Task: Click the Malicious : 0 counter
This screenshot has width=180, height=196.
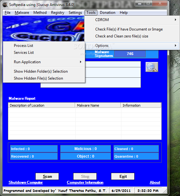Action: pyautogui.click(x=85, y=149)
